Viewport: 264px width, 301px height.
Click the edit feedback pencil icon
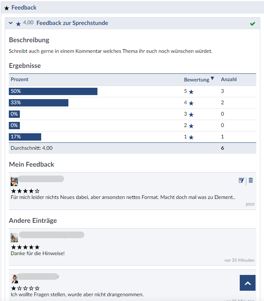point(241,180)
